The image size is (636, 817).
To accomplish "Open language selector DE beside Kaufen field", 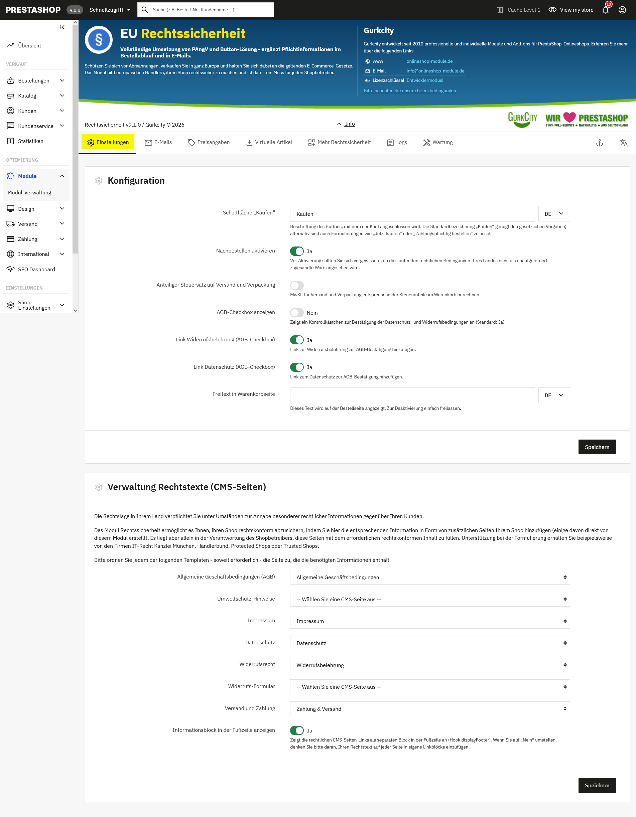I will point(554,213).
